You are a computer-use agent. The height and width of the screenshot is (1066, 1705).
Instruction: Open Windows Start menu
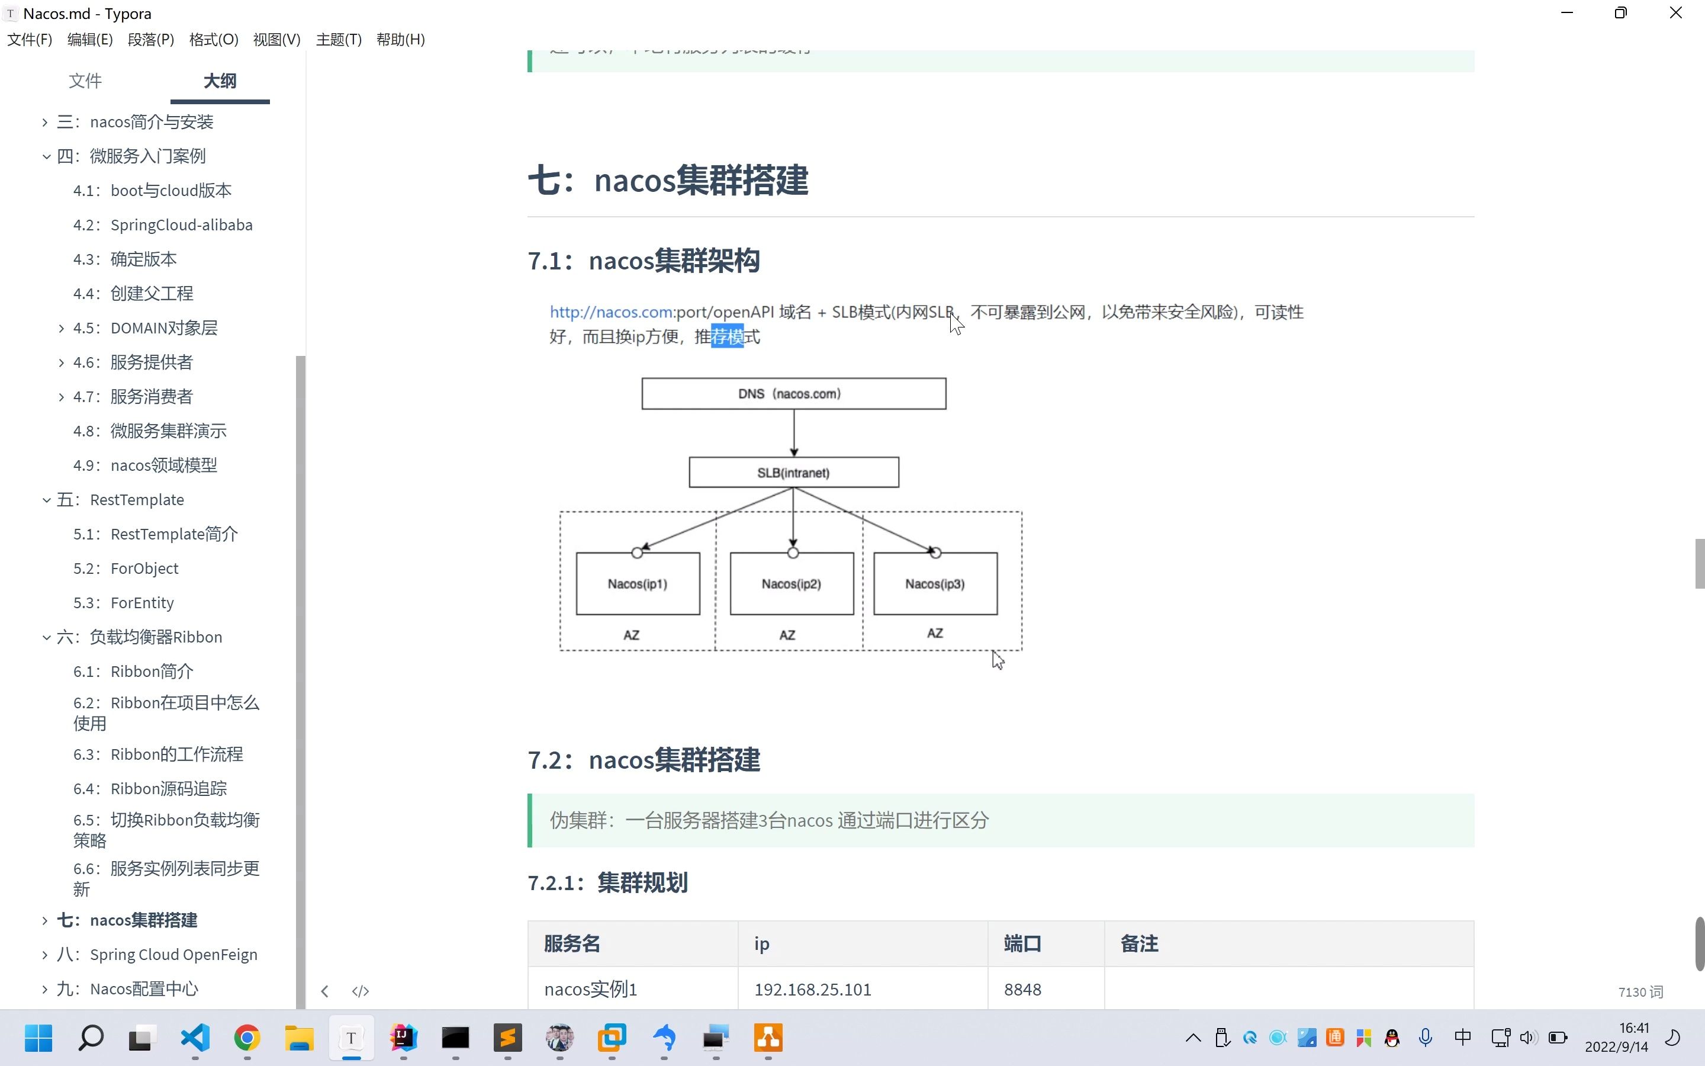[x=38, y=1037]
